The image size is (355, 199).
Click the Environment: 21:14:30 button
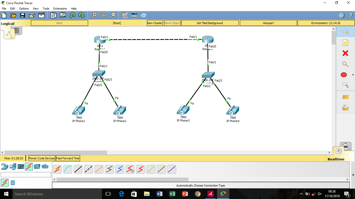[326, 23]
